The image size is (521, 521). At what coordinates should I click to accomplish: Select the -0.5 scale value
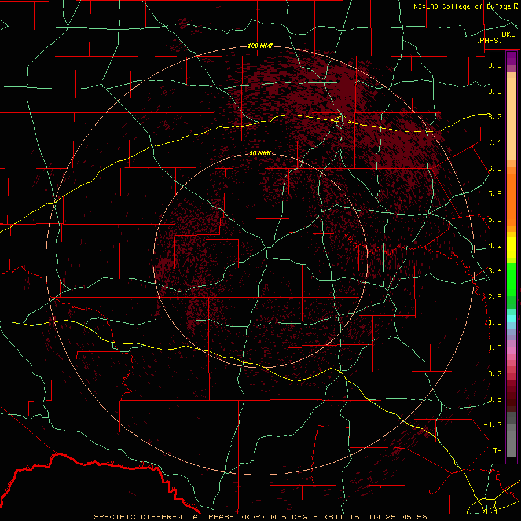[493, 399]
